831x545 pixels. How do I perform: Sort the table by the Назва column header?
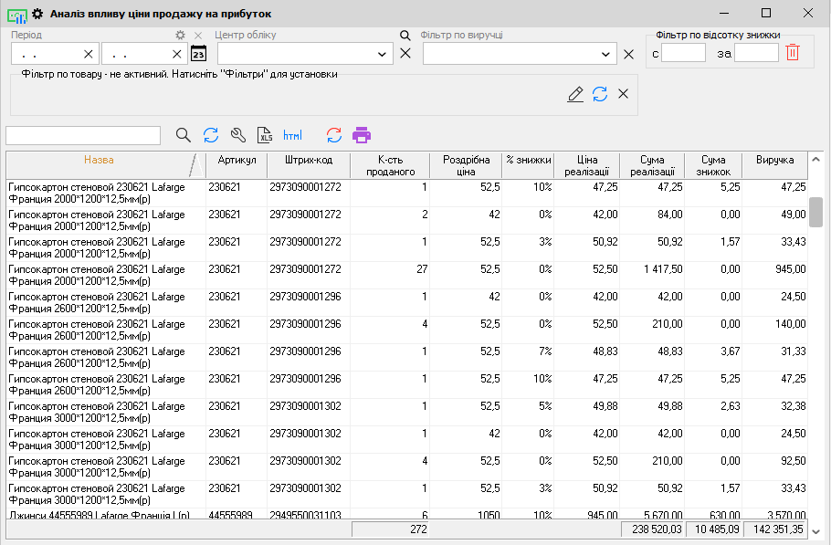pos(99,161)
